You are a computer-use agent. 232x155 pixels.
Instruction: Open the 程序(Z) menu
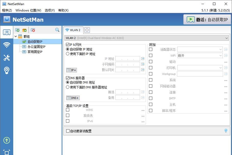click(7, 10)
